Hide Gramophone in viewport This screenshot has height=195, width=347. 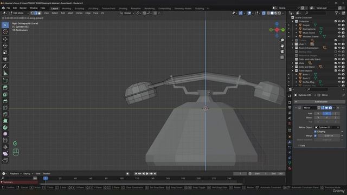339,29
